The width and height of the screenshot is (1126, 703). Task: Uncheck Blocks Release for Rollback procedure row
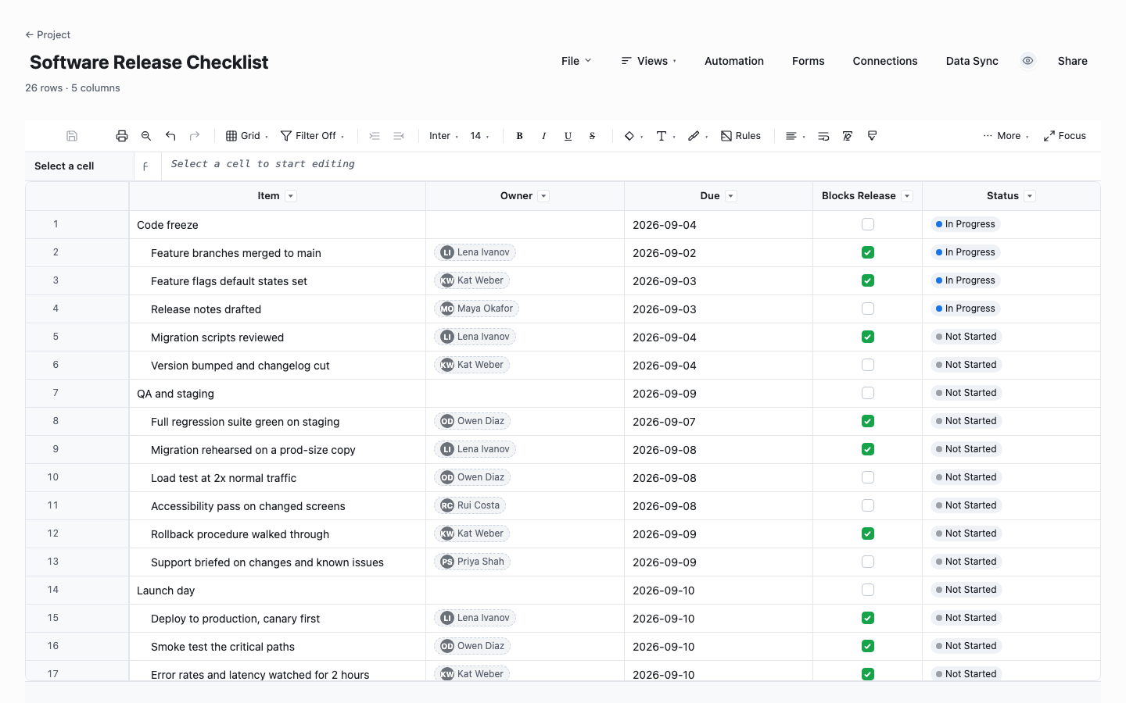[868, 533]
